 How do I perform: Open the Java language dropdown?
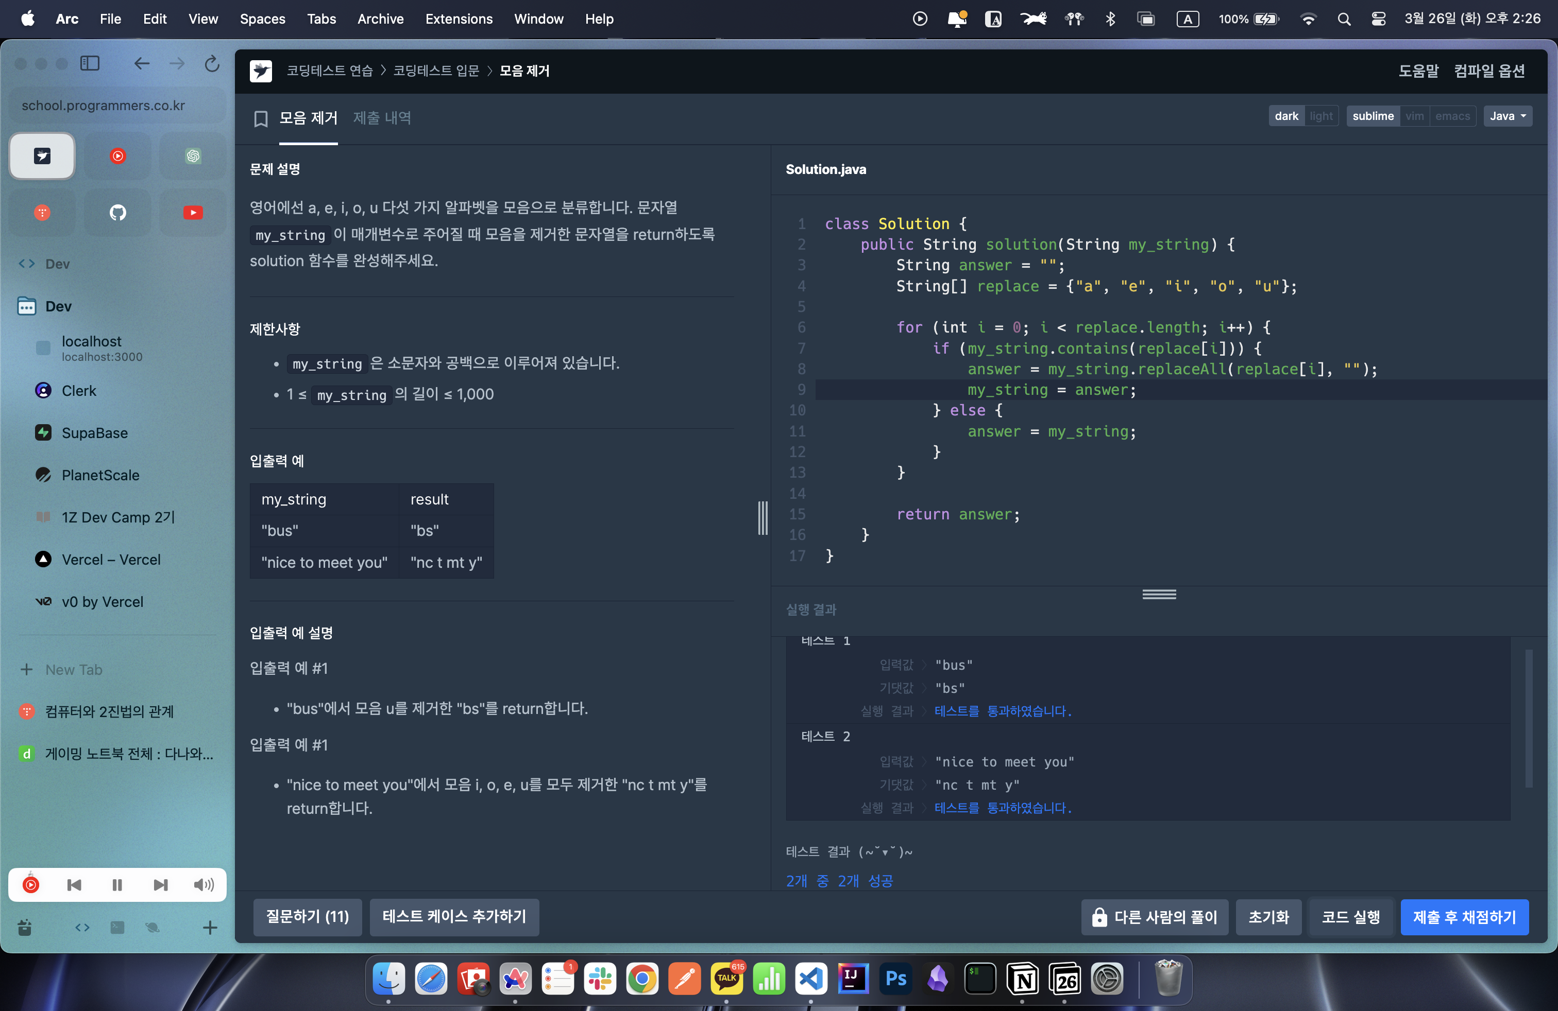click(x=1507, y=116)
